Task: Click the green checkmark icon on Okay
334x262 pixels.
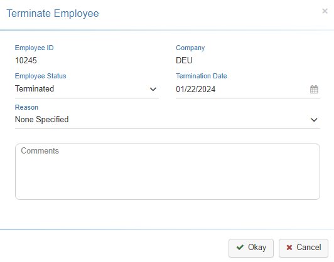Action: [240, 247]
